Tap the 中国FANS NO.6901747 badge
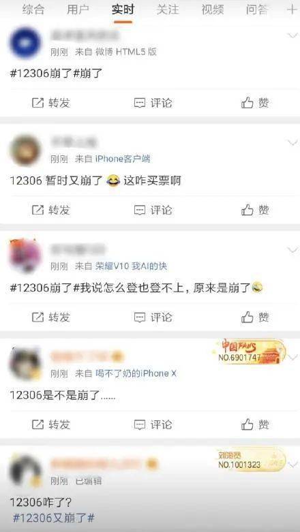 [x=251, y=352]
